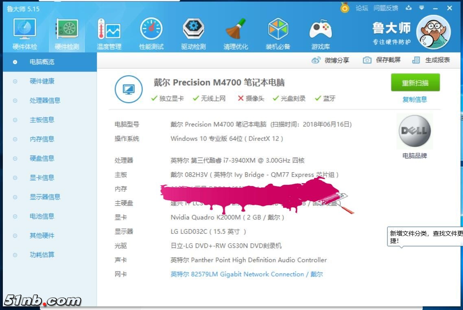Viewport: 463px width, 310px height.
Task: Select the 电池信息 radio button
Action: tap(15, 216)
